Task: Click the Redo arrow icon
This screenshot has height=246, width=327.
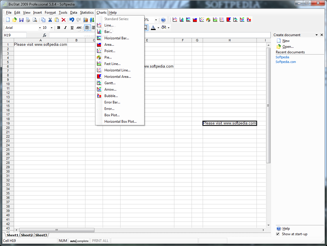Action: click(79, 20)
